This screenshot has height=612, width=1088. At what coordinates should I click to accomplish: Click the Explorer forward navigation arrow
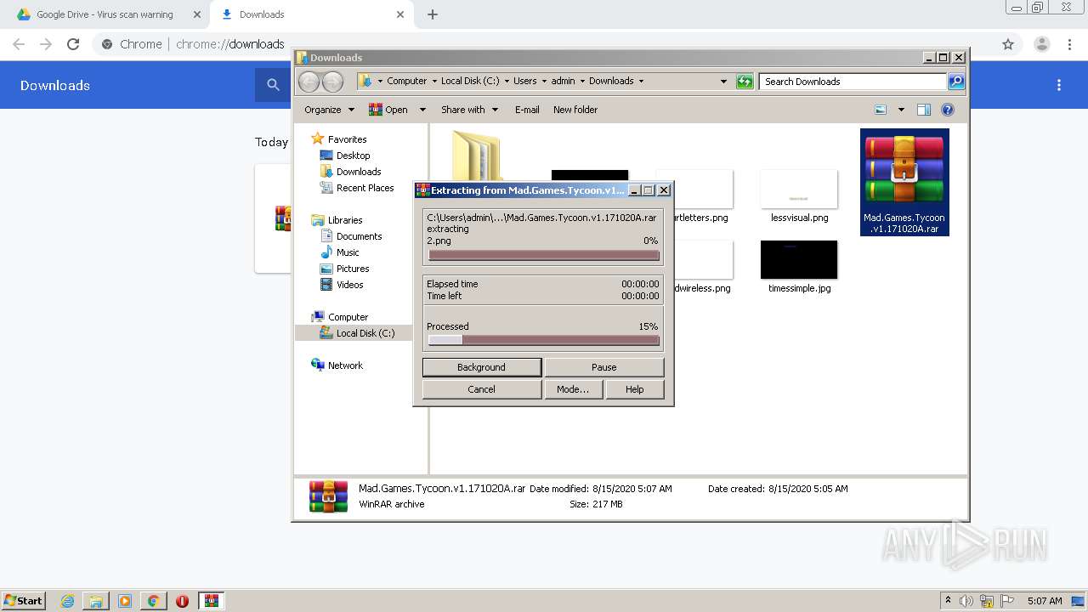(x=332, y=82)
